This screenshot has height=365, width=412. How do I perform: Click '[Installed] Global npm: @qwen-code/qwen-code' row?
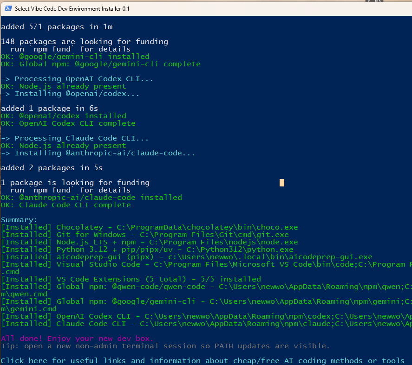206,287
